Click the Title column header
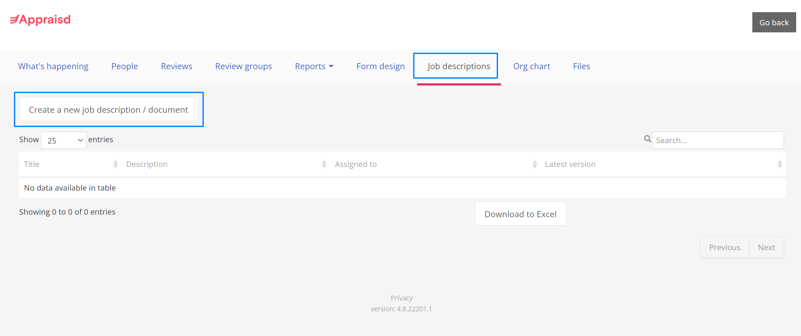Image resolution: width=801 pixels, height=336 pixels. point(70,164)
